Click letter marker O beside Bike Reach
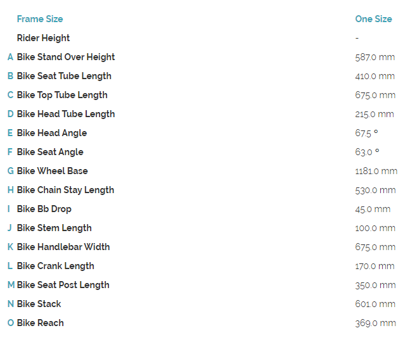This screenshot has width=410, height=340. (x=11, y=323)
